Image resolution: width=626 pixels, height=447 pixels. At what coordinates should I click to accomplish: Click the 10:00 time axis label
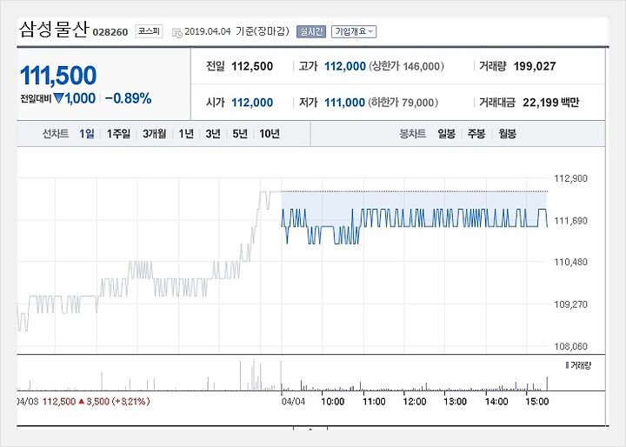[x=332, y=402]
